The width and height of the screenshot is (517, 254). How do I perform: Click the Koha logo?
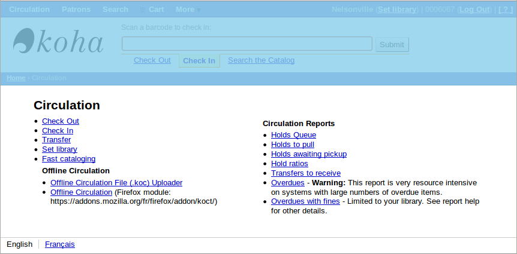point(58,43)
